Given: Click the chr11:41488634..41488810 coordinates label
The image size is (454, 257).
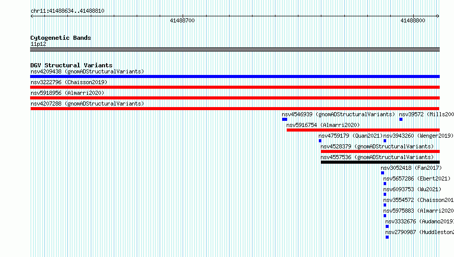Looking at the screenshot, I should (x=67, y=11).
